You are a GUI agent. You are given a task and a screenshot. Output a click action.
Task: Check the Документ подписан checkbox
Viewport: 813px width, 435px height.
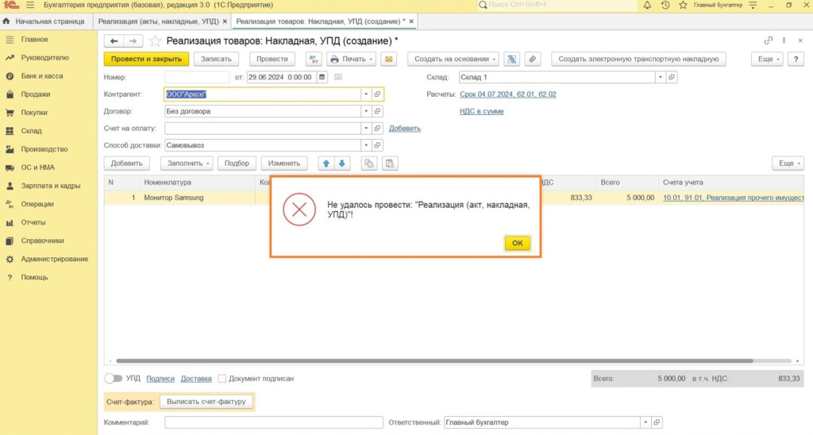(222, 379)
